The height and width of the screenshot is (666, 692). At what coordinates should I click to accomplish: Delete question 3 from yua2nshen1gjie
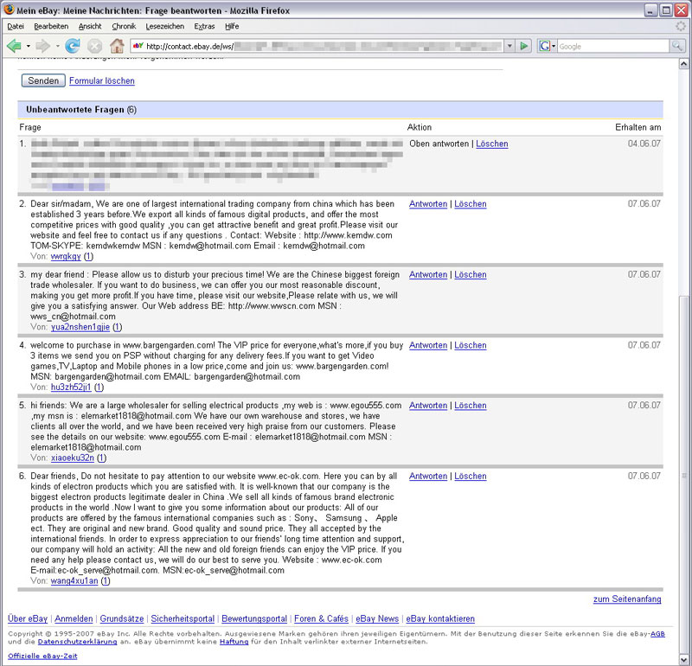tap(471, 274)
